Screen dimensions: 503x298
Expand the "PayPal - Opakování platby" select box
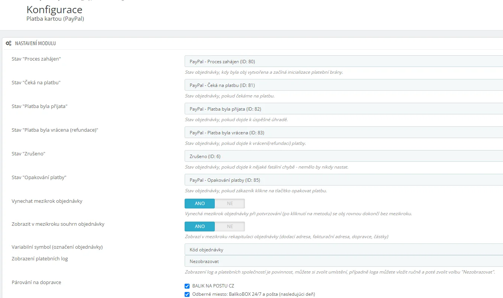[343, 180]
